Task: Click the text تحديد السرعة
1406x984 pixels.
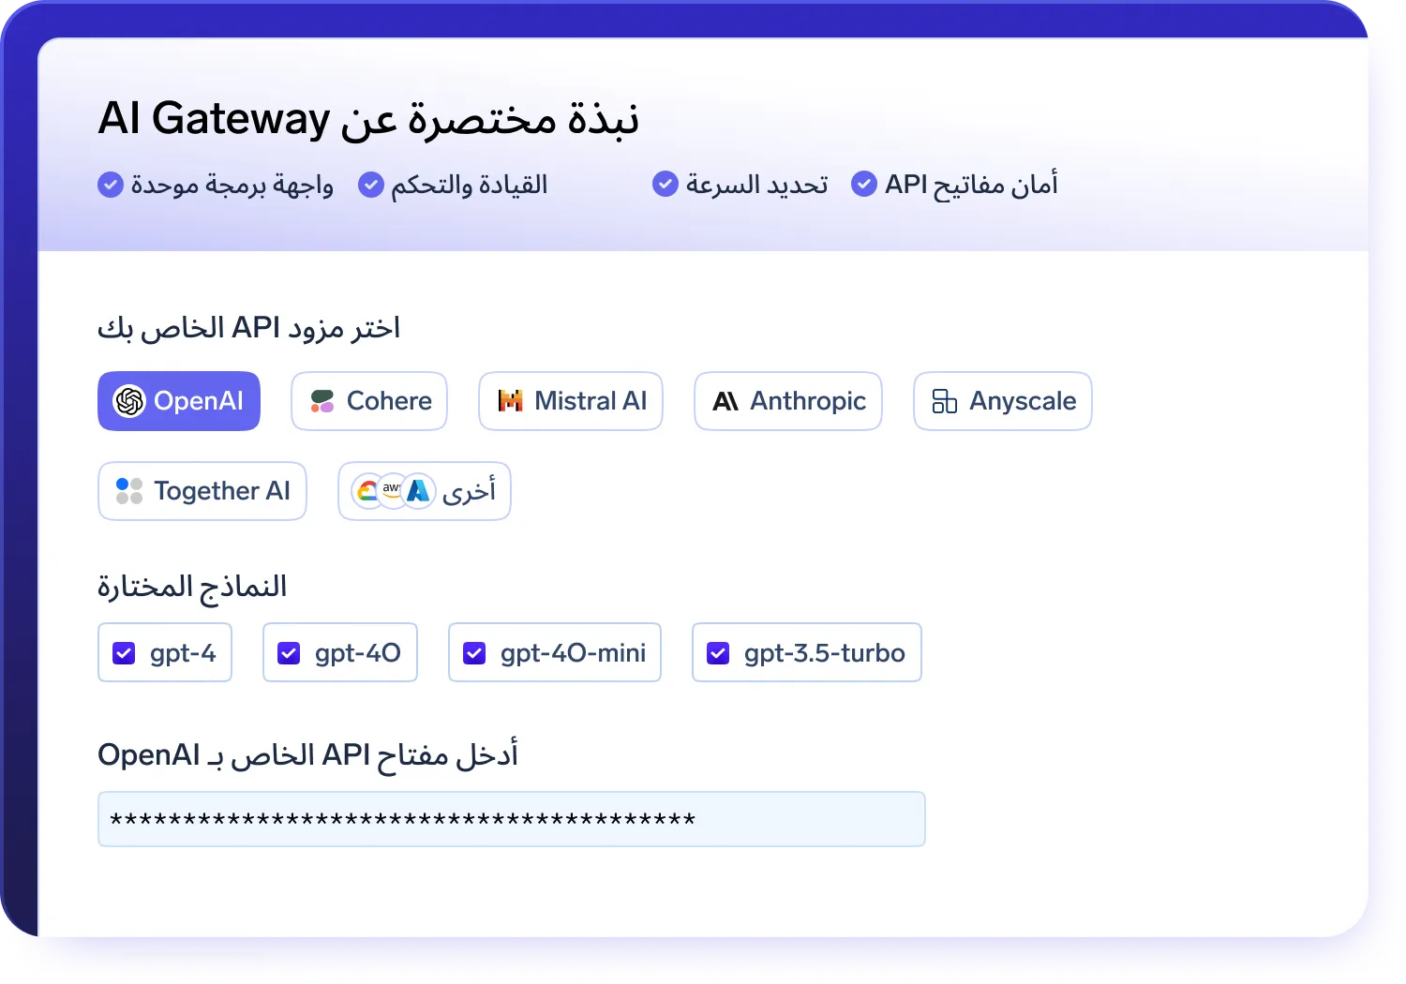Action: pos(756,185)
